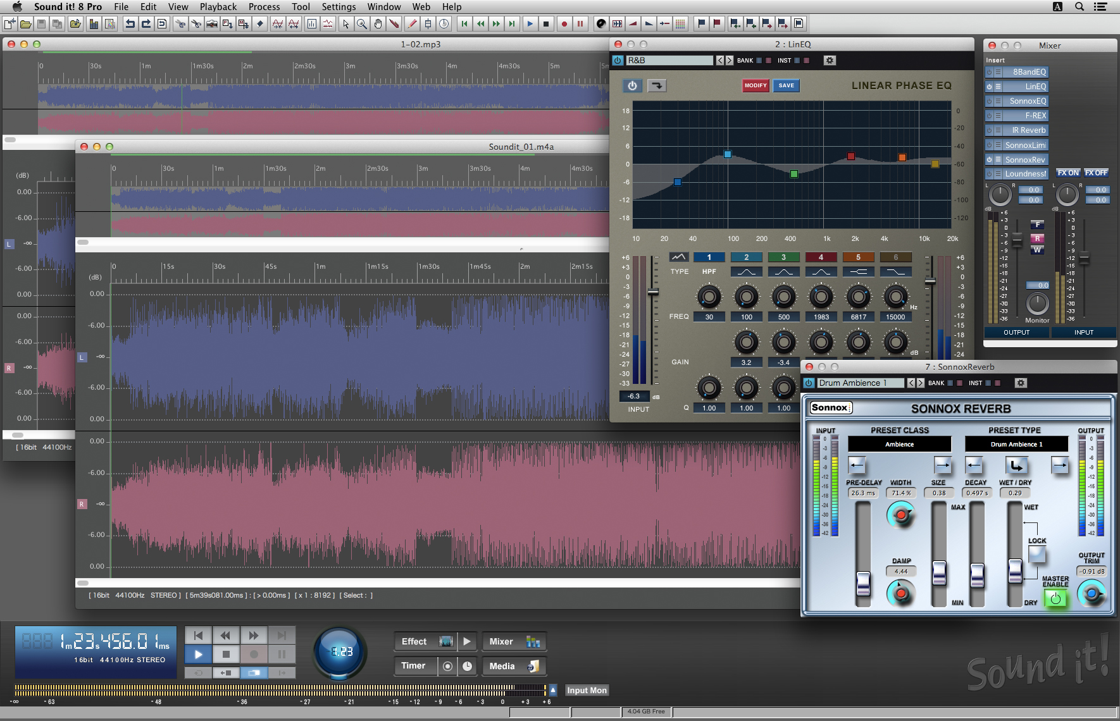Click the toolbar fade-out ramp icon
The width and height of the screenshot is (1120, 721).
(x=649, y=24)
